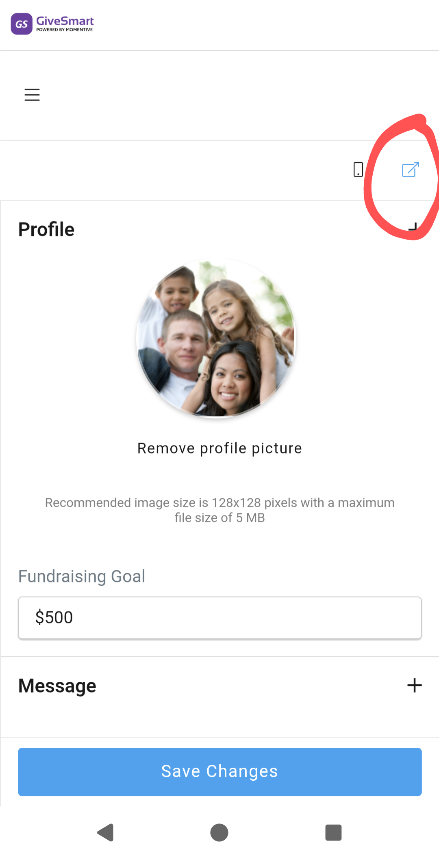Click the recommended image size note
439x858 pixels.
219,510
